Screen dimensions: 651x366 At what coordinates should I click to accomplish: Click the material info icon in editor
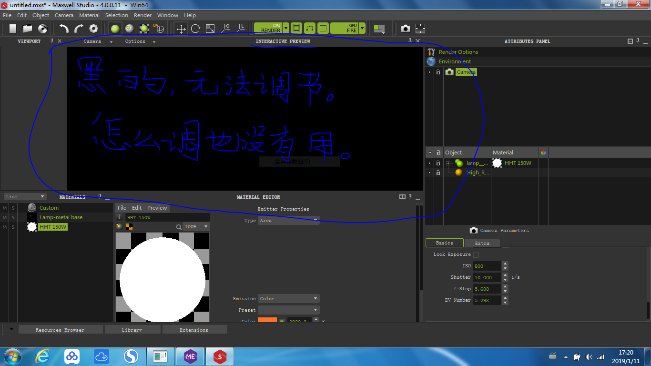click(119, 217)
